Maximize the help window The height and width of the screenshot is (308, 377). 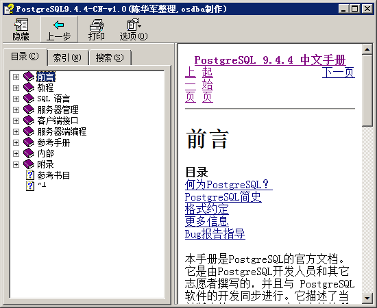click(x=354, y=9)
